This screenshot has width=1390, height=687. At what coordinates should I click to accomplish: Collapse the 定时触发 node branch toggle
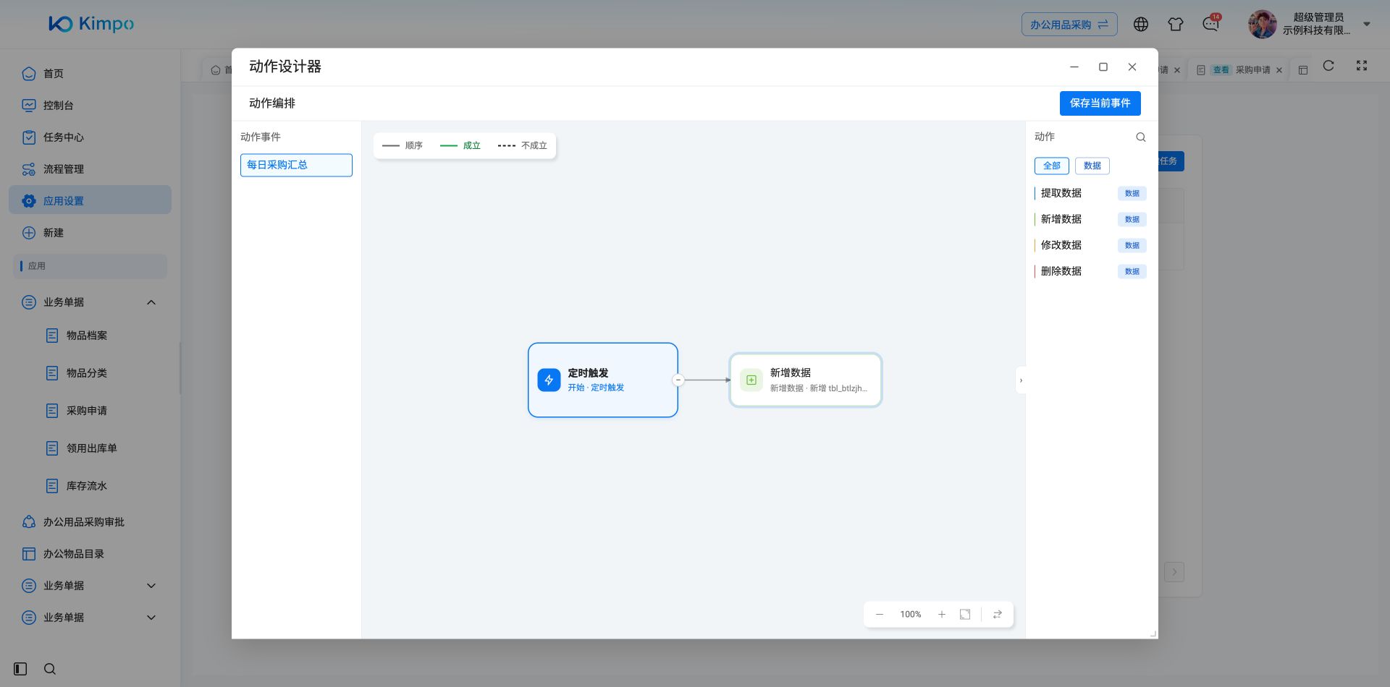(x=678, y=380)
